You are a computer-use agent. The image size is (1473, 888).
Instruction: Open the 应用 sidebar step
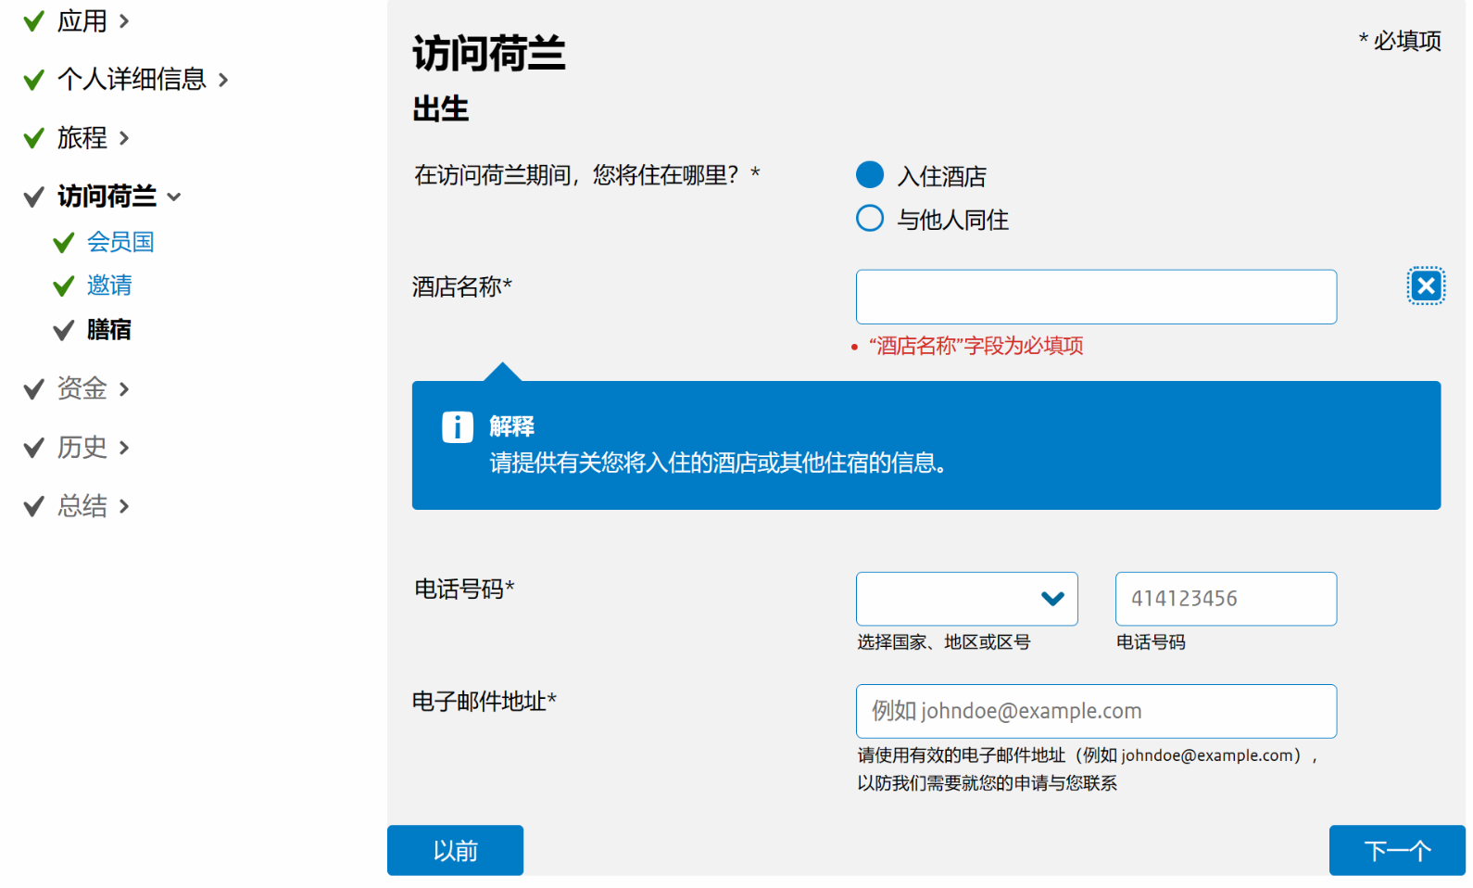(82, 21)
